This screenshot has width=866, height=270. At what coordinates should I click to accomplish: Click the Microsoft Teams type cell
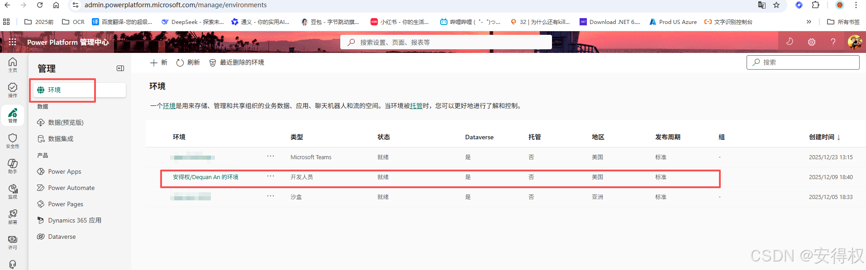(x=311, y=157)
